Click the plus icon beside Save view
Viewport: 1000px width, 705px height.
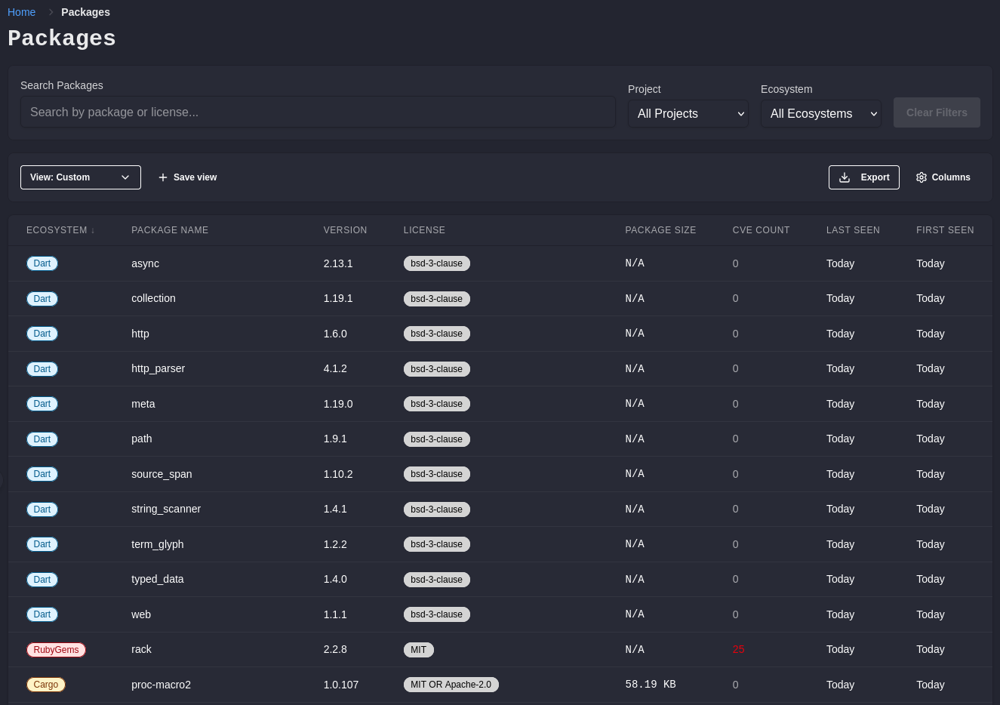click(x=163, y=177)
